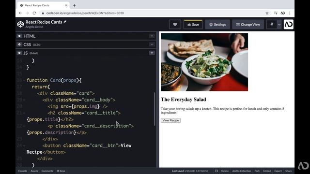The height and width of the screenshot is (174, 310).
Task: Reload the page
Action: click(34, 13)
